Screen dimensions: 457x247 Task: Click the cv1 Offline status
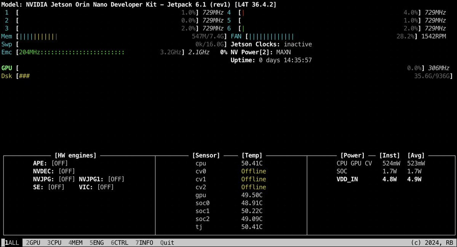(254, 179)
